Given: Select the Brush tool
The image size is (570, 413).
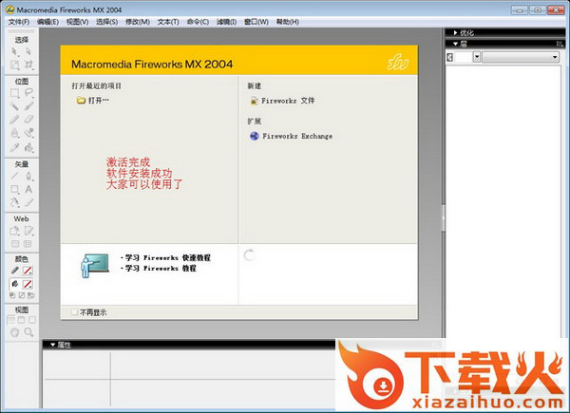Looking at the screenshot, I should point(28,106).
